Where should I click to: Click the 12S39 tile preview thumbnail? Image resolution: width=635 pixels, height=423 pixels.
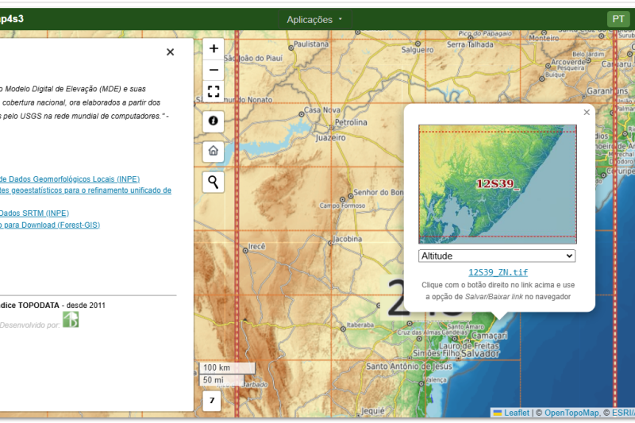click(x=498, y=184)
